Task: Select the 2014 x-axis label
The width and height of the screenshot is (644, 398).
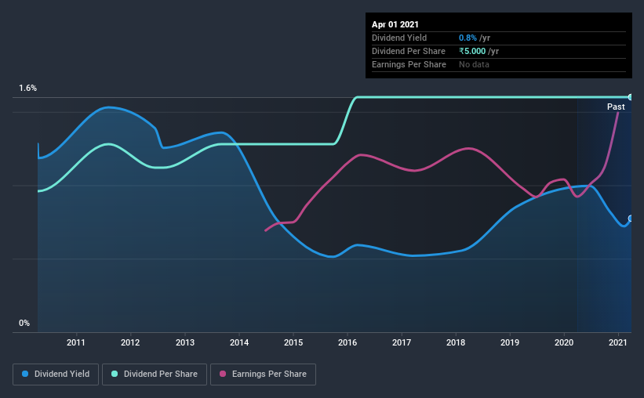Action: click(x=239, y=342)
